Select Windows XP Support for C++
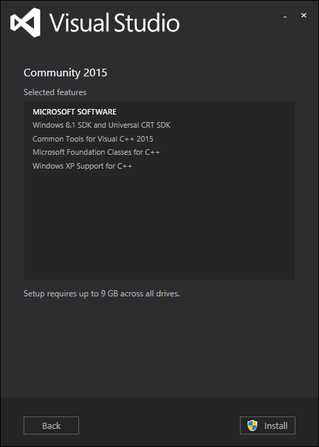 [83, 166]
